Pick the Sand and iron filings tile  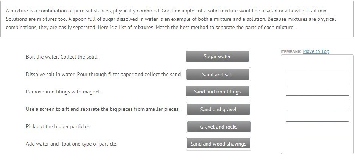217,92
